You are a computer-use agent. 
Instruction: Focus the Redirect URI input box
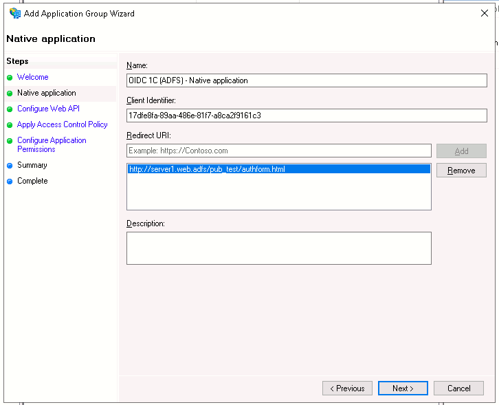(x=278, y=151)
